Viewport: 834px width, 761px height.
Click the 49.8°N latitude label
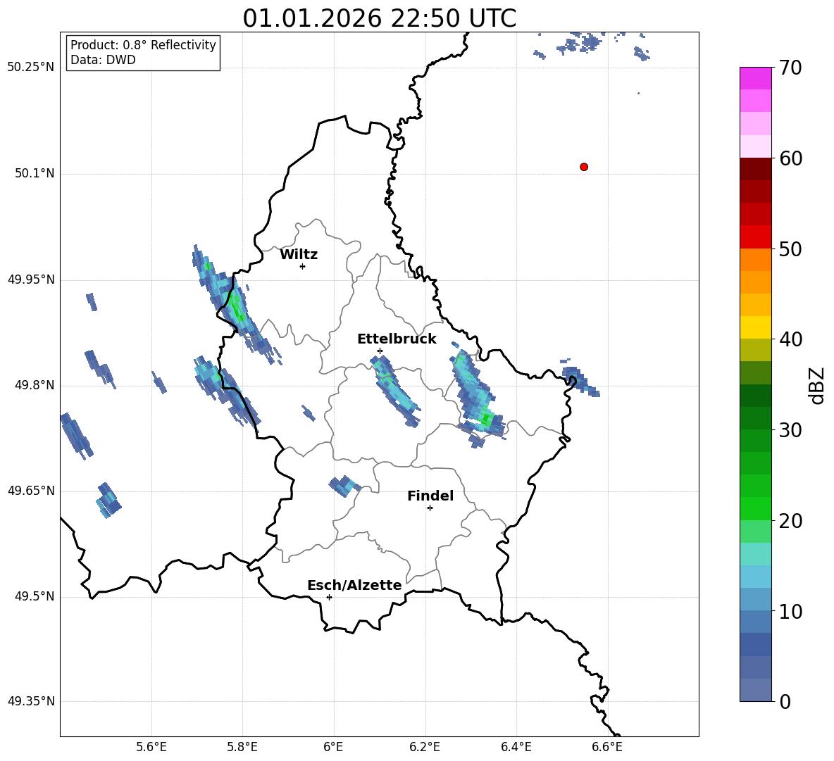click(x=35, y=385)
